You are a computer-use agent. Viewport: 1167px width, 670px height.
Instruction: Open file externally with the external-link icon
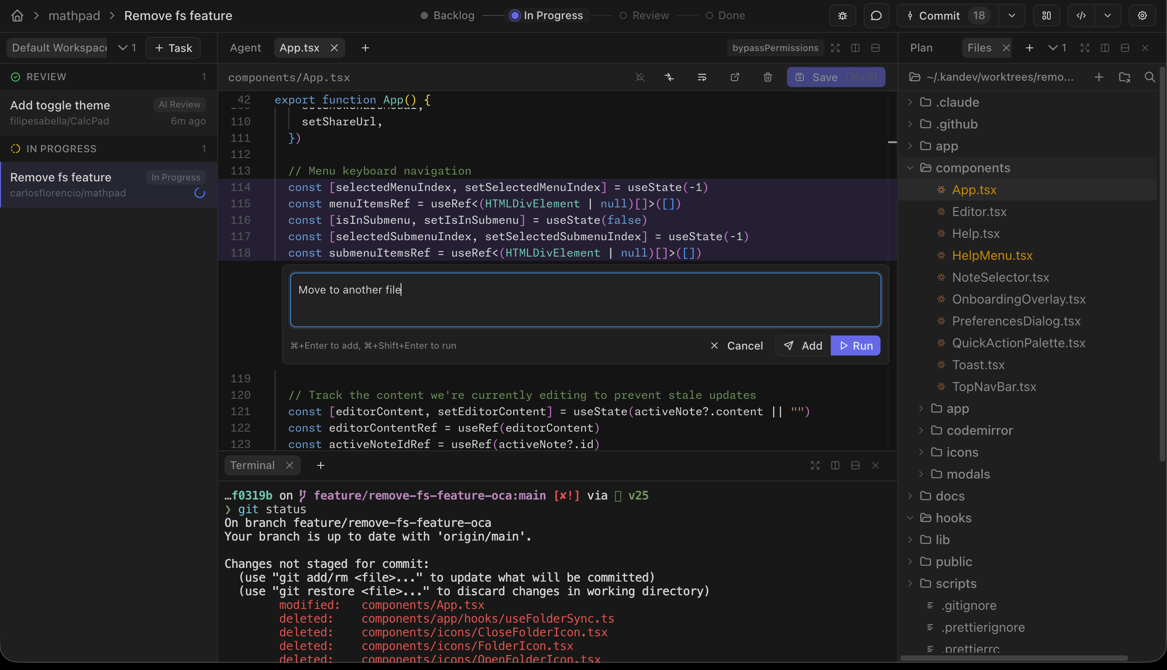[x=735, y=77]
